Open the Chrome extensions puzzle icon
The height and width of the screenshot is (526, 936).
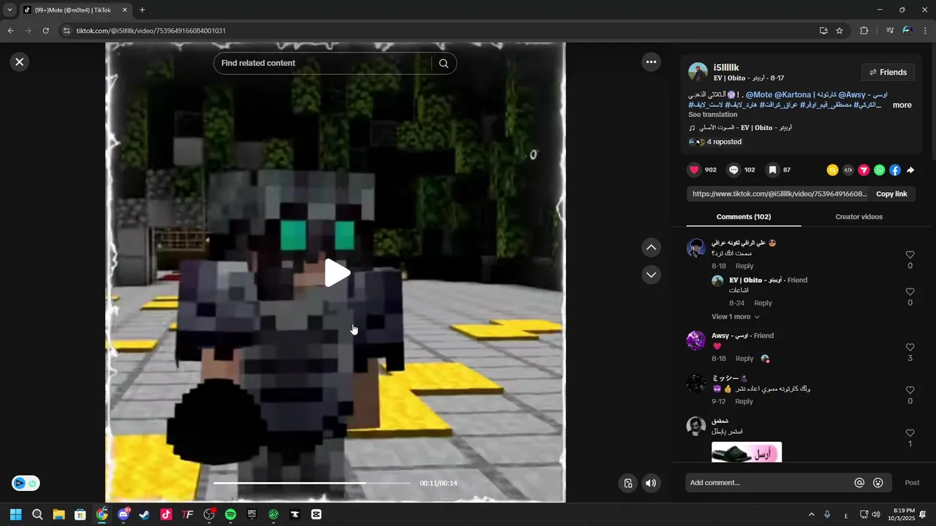[x=864, y=31]
